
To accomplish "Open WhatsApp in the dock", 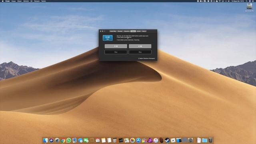I will [x=69, y=140].
